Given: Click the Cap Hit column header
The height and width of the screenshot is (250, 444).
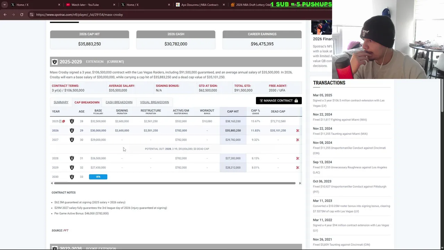Looking at the screenshot, I should pyautogui.click(x=233, y=111).
